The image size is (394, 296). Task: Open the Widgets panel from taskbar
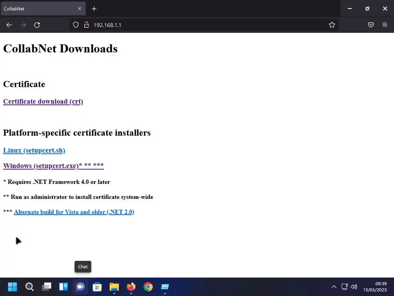coord(63,287)
